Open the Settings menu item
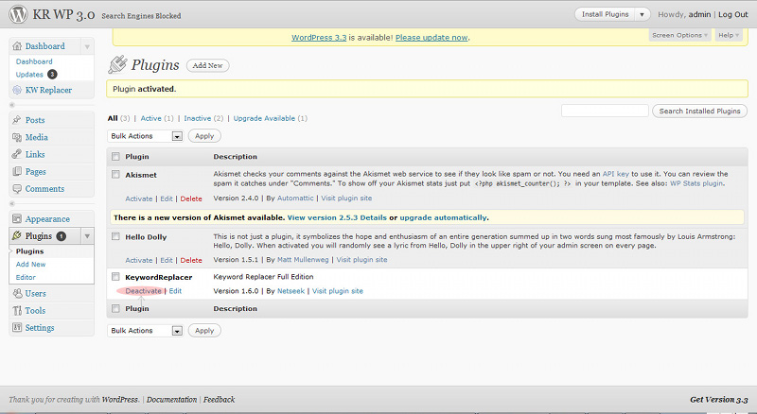The height and width of the screenshot is (414, 757). 40,328
